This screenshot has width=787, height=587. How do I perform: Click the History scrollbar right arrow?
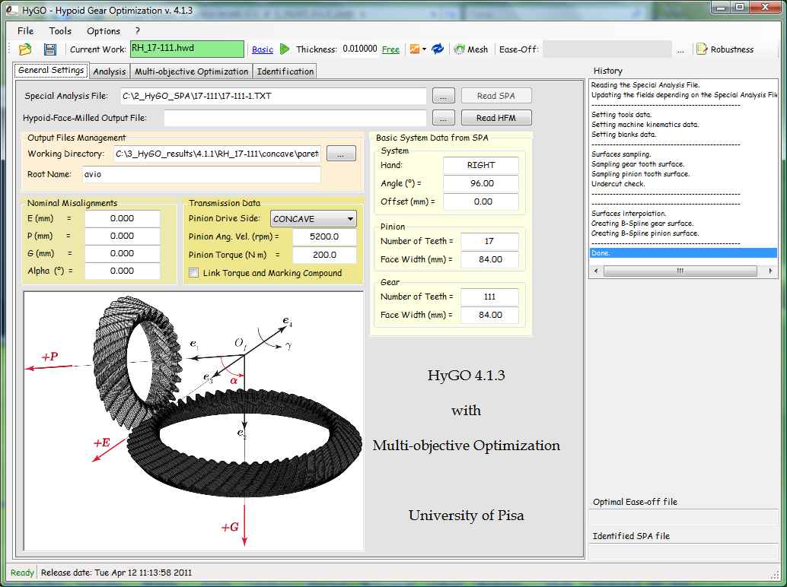[x=770, y=271]
